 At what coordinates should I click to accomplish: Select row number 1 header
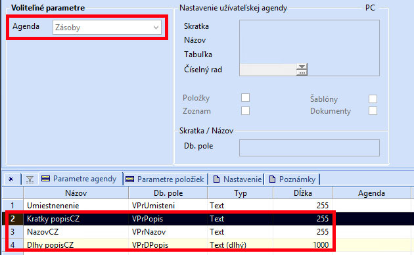click(x=12, y=205)
